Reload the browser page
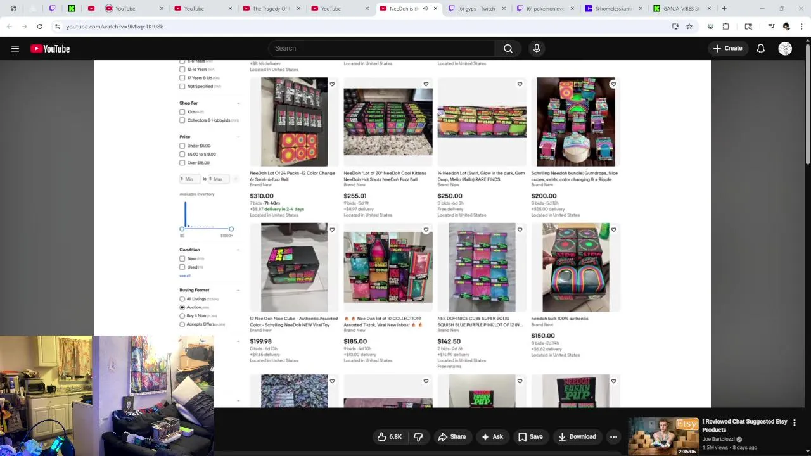This screenshot has height=456, width=811. click(x=39, y=27)
